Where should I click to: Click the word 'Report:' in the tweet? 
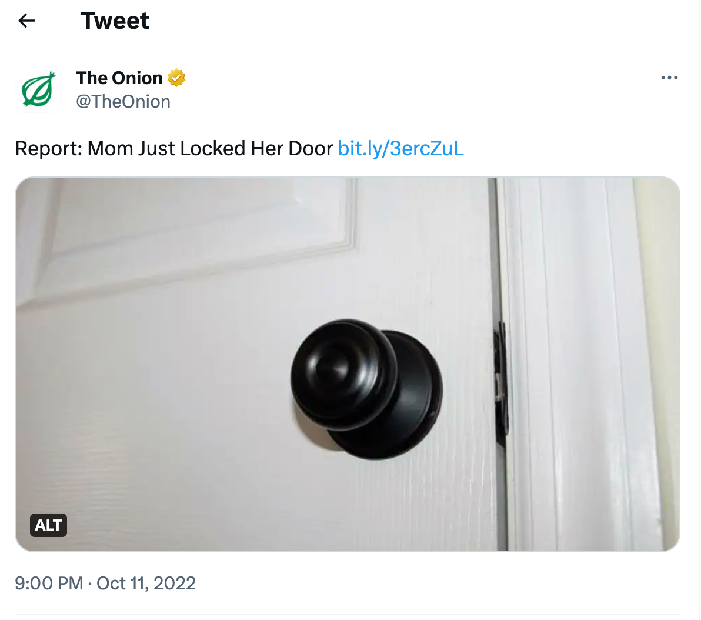tap(49, 148)
